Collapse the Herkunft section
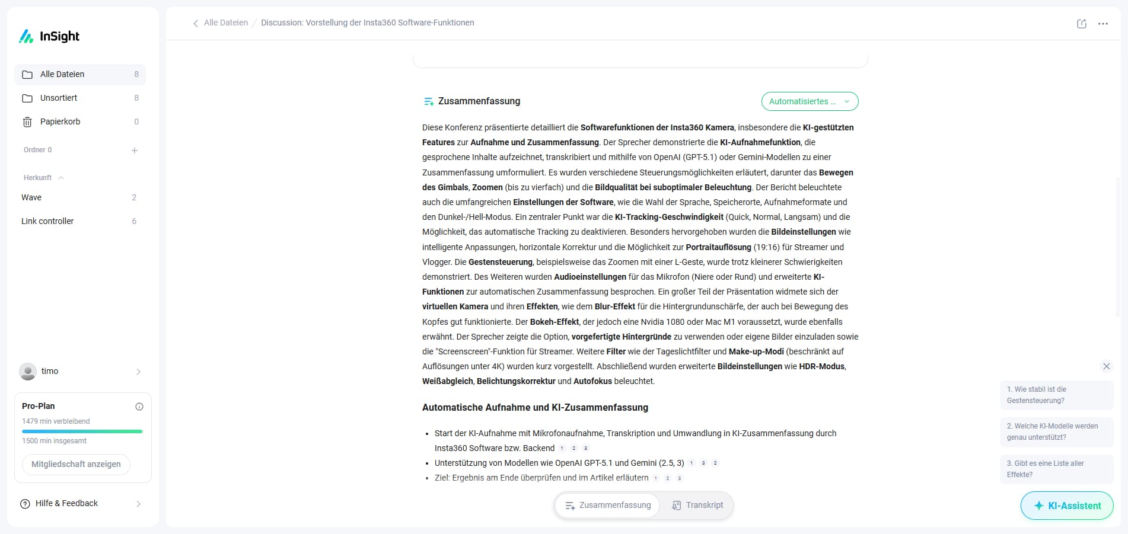 point(61,178)
